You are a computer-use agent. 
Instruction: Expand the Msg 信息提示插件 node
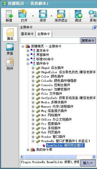33,111
